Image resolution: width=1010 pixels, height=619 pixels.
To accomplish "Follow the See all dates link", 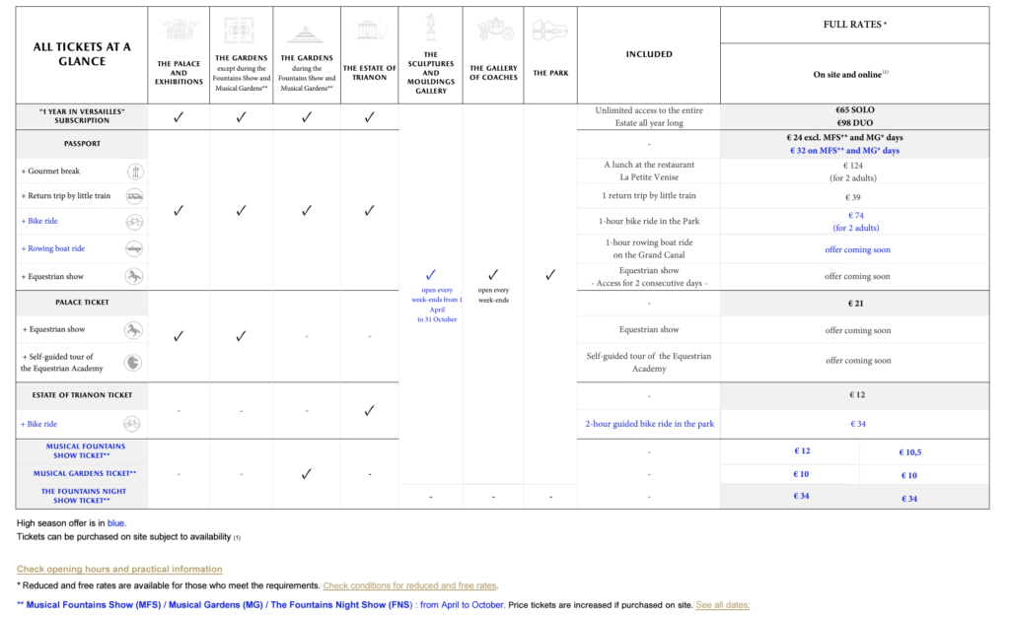I will click(x=722, y=604).
